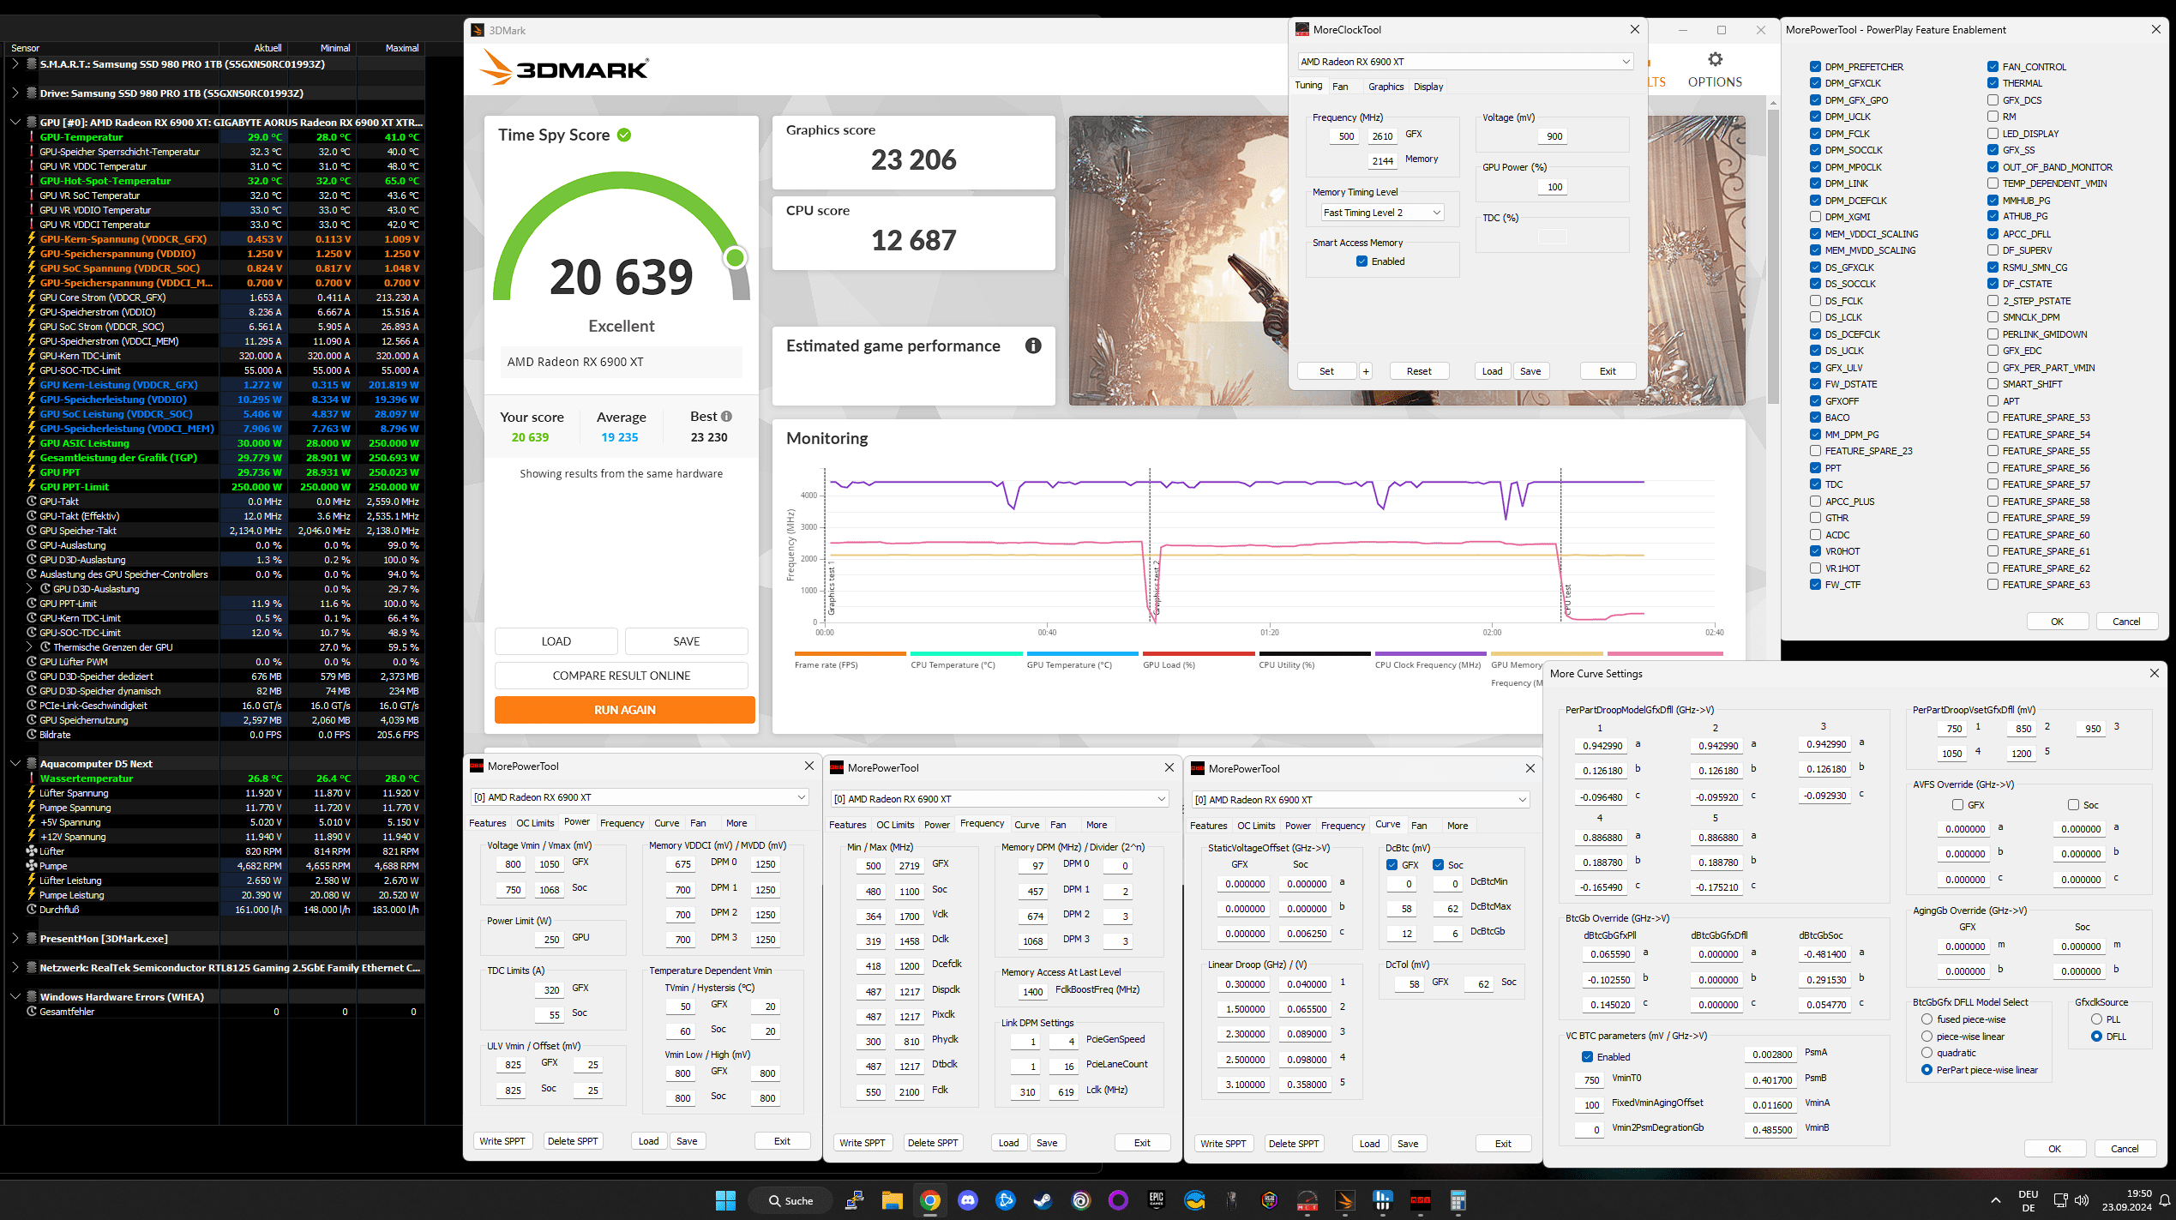The height and width of the screenshot is (1220, 2176).
Task: Click OK in PowerPlay Feature Enablement
Action: pos(2057,622)
